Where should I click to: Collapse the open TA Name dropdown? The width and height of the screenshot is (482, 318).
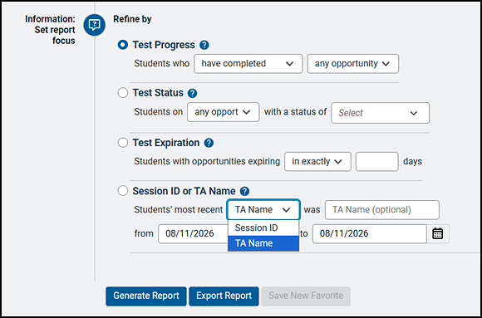(x=263, y=209)
